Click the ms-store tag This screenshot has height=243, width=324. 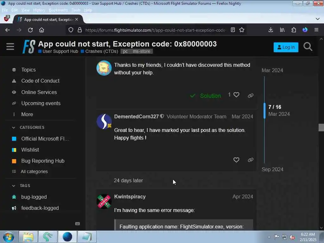pos(141,51)
